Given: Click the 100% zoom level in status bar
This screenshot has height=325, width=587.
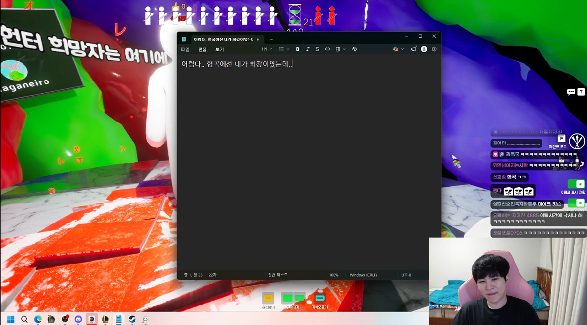Looking at the screenshot, I should tap(334, 275).
